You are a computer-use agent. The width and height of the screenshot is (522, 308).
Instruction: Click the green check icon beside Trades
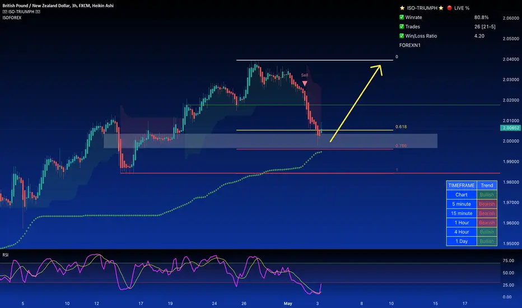pyautogui.click(x=402, y=27)
